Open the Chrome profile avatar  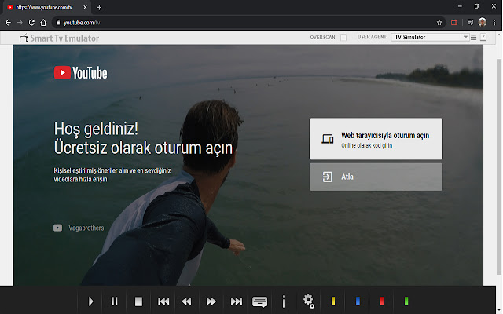(x=482, y=22)
